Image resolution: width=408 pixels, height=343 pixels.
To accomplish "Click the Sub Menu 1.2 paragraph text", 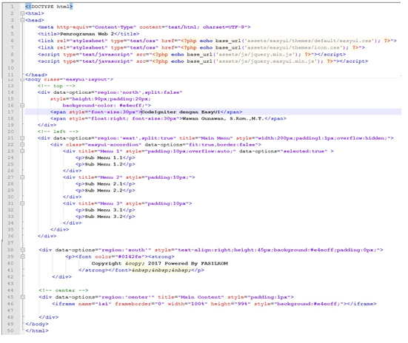I will (x=104, y=164).
